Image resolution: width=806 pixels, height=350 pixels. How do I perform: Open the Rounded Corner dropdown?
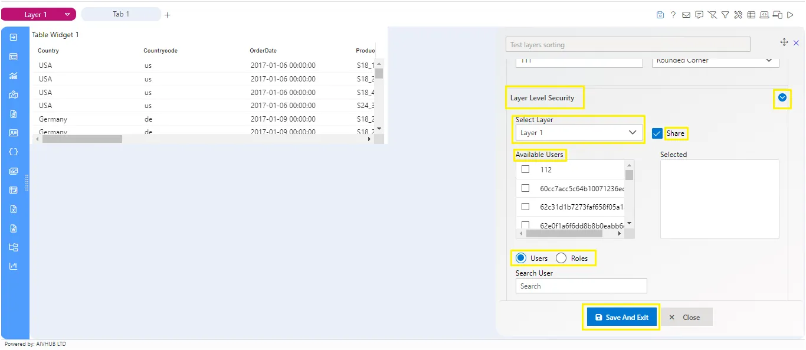coord(716,60)
